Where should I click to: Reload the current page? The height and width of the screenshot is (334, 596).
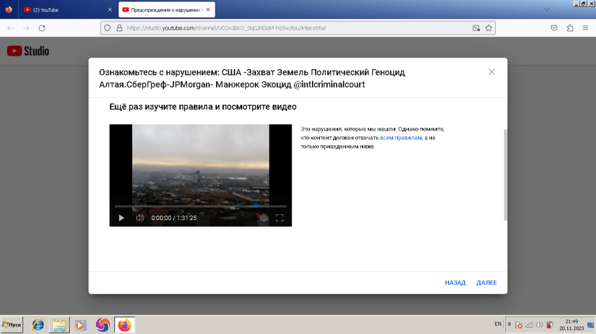click(x=42, y=28)
